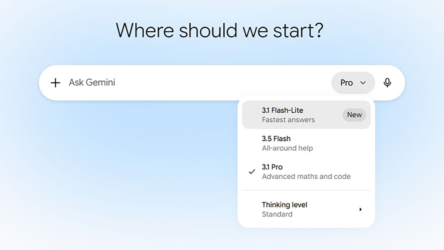Screen dimensions: 444x250
Task: Click the Advanced maths and code subtitle
Action: pyautogui.click(x=306, y=176)
